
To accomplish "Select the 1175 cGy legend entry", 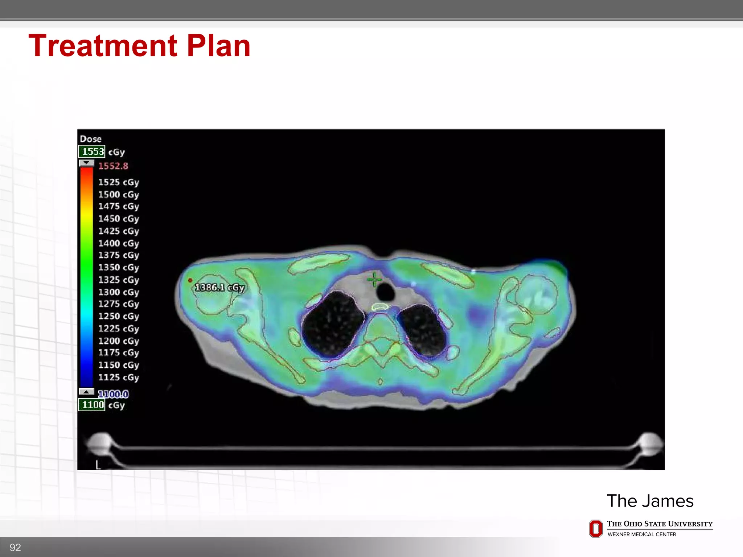I will pos(119,353).
